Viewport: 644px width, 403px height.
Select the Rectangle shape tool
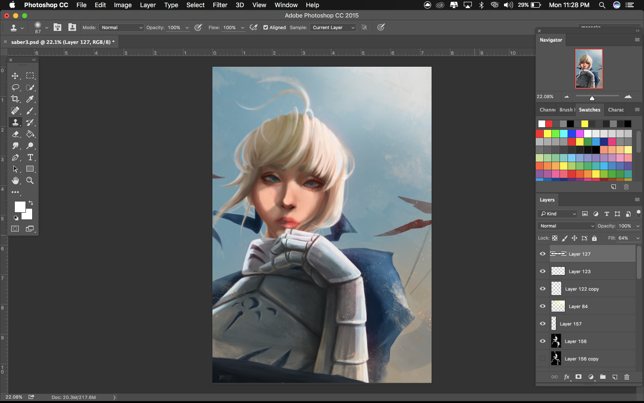(x=30, y=169)
